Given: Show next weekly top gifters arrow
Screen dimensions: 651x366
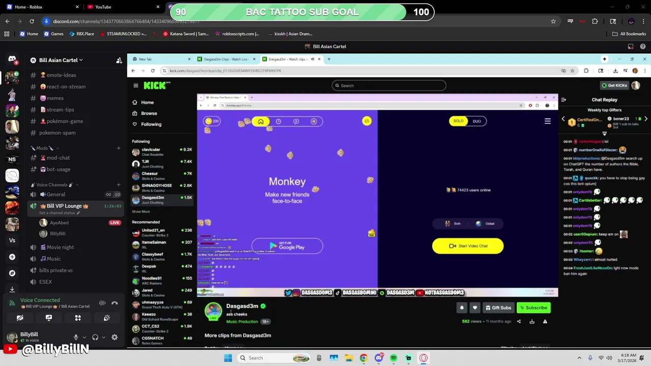Looking at the screenshot, I should 646,119.
